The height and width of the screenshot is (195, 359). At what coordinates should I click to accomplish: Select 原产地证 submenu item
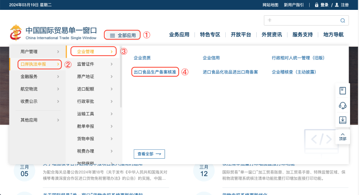pos(93,77)
